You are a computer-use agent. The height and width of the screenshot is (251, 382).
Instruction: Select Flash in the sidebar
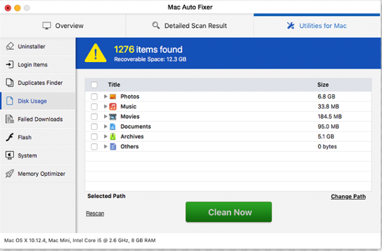point(38,138)
